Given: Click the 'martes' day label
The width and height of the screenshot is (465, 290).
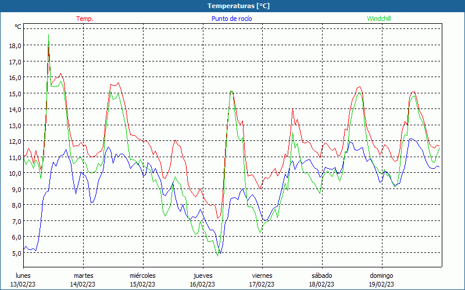Looking at the screenshot, I should click(x=84, y=275).
